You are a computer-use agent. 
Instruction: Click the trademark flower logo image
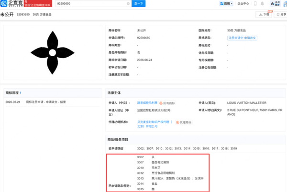pos(53,52)
